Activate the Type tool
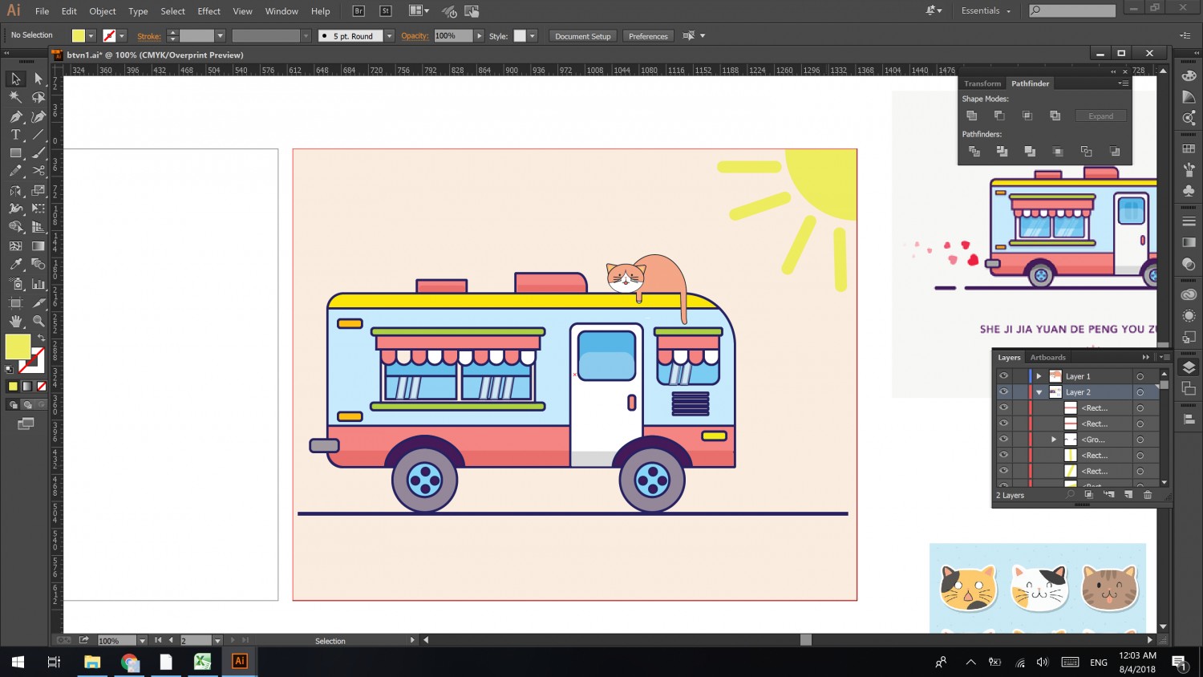 click(x=15, y=135)
